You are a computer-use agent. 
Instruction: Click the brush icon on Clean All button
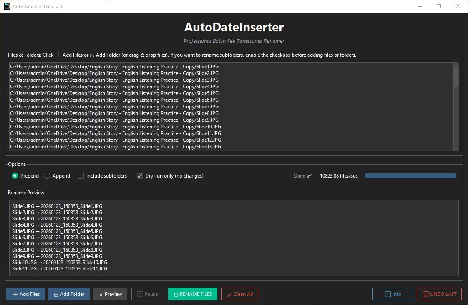[231, 294]
